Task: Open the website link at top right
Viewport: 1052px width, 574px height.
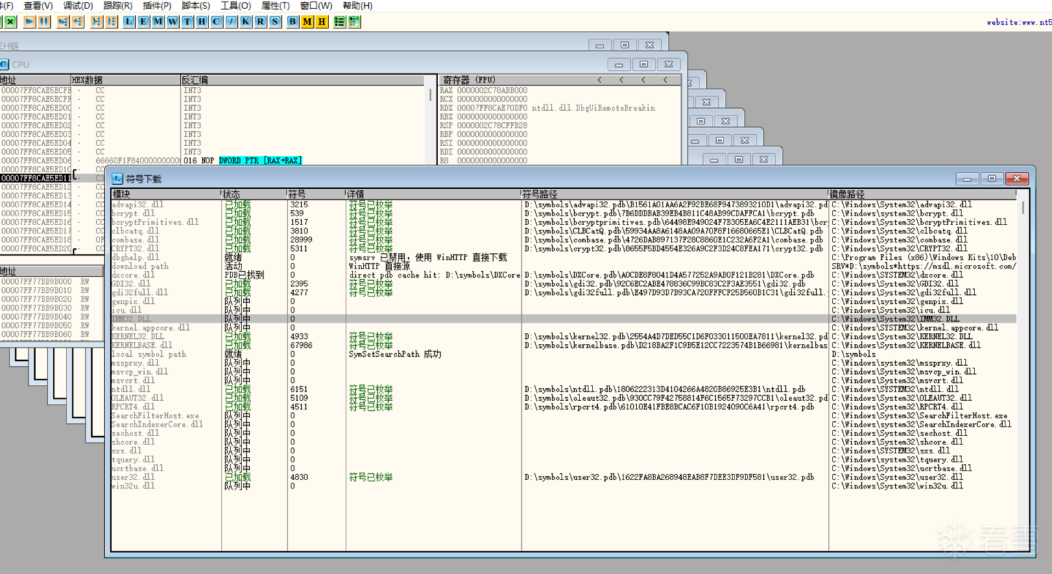Action: coord(1019,22)
